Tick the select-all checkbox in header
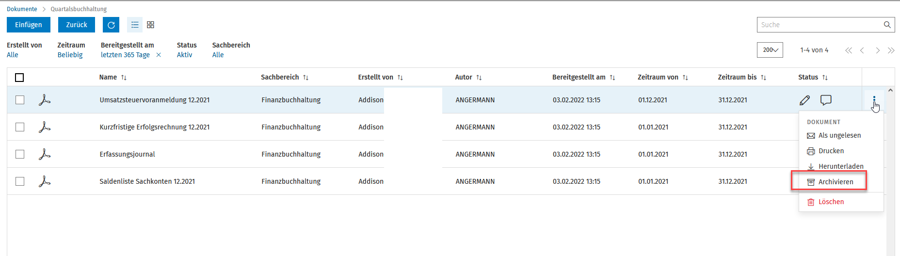Image resolution: width=900 pixels, height=256 pixels. [x=19, y=78]
